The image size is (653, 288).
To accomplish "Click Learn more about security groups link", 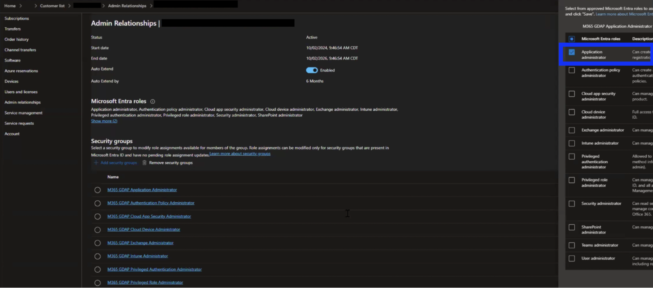I will pos(240,154).
